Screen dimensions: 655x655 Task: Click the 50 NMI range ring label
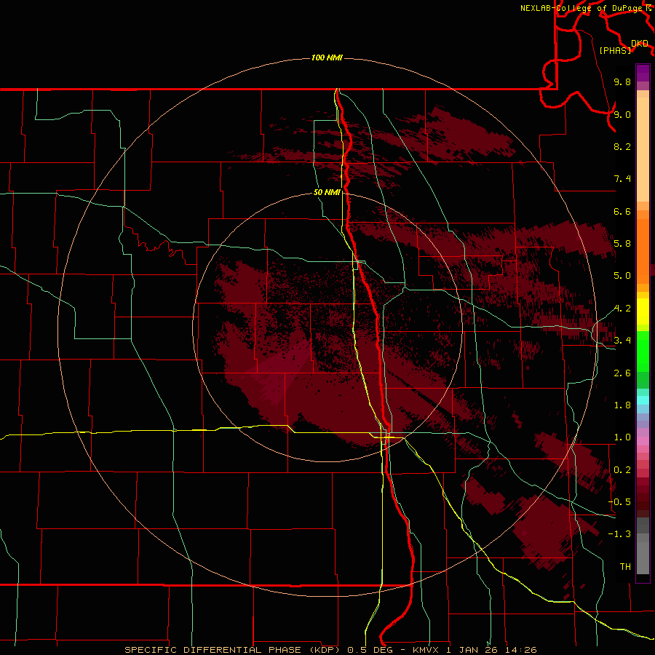coord(327,192)
